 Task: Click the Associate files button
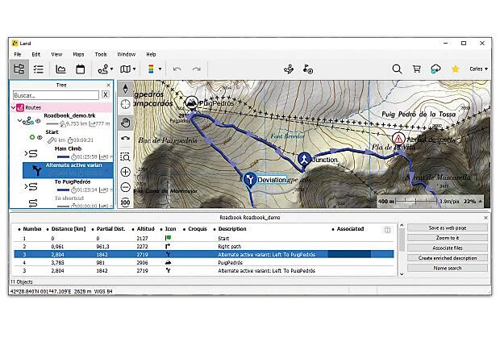pyautogui.click(x=448, y=248)
